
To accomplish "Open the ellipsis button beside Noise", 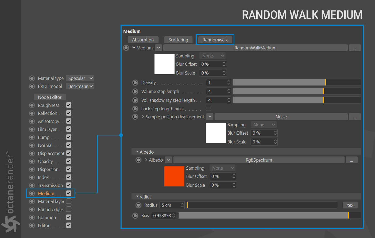I will pos(355,117).
